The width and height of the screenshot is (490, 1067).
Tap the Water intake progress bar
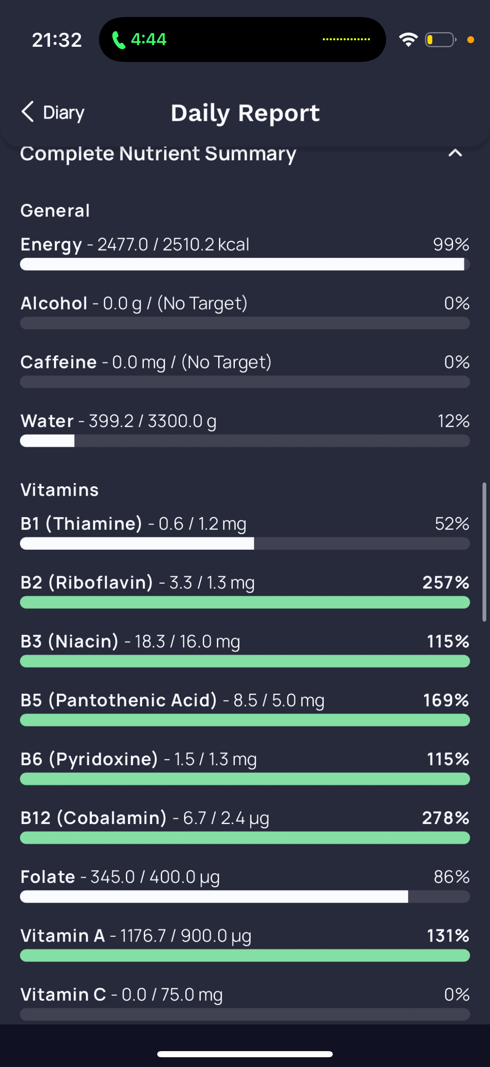(x=245, y=441)
